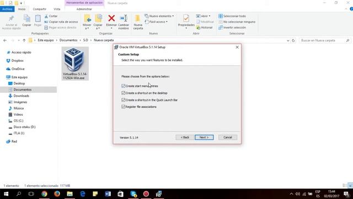Expand the Fácil acceso dropdown
This screenshot has width=353, height=199.
coord(167,22)
